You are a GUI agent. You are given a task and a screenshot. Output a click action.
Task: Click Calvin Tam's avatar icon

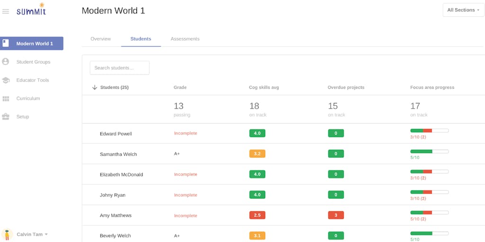click(x=7, y=234)
